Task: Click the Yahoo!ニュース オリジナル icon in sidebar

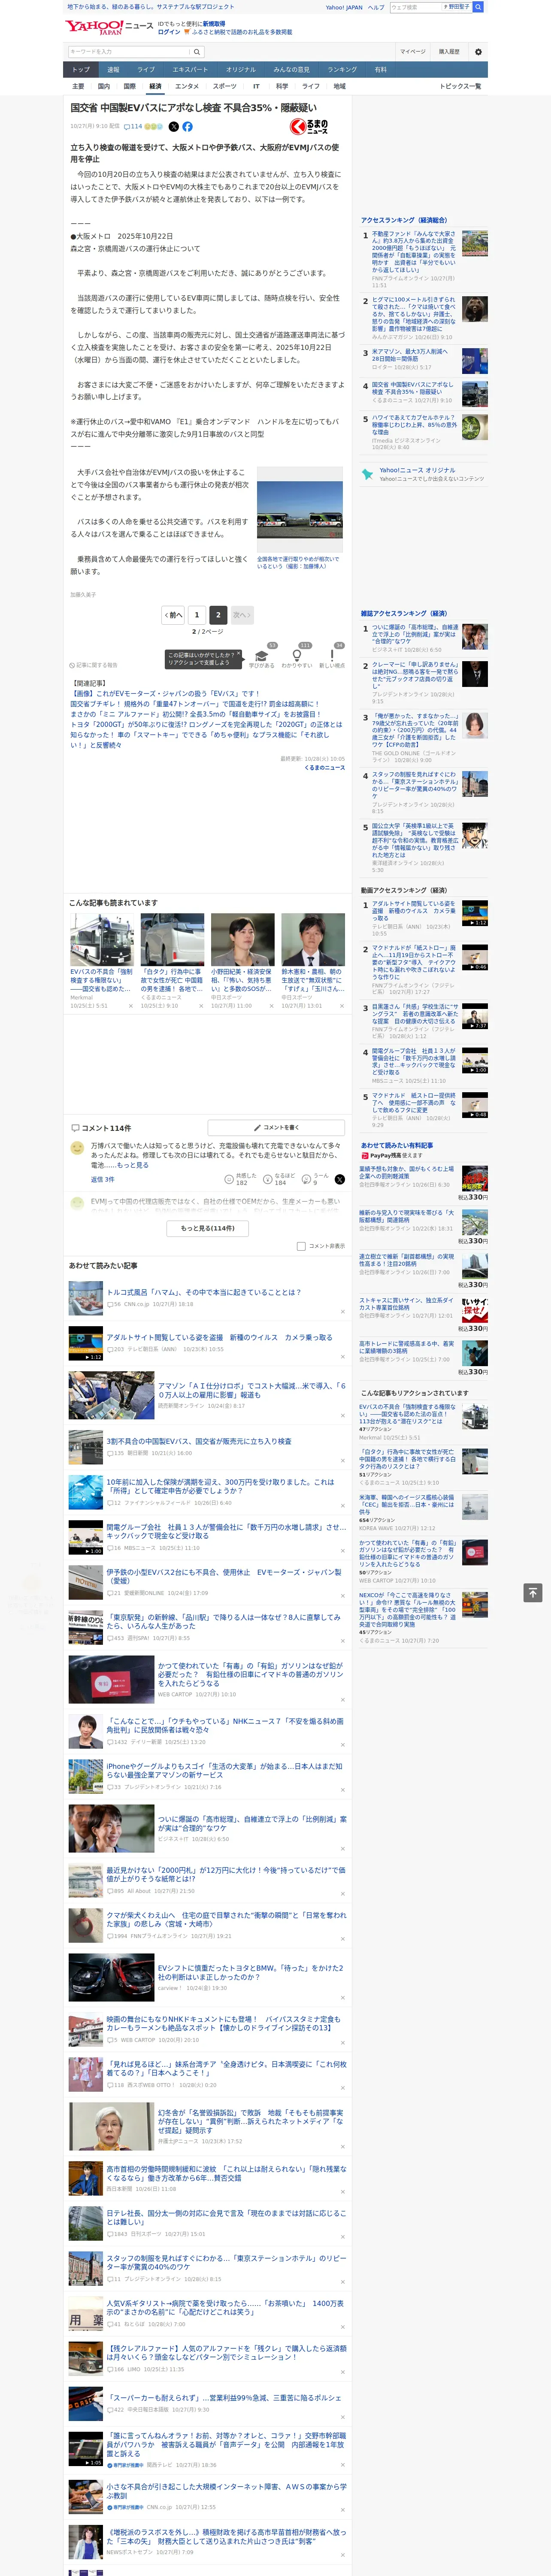Action: [x=368, y=474]
